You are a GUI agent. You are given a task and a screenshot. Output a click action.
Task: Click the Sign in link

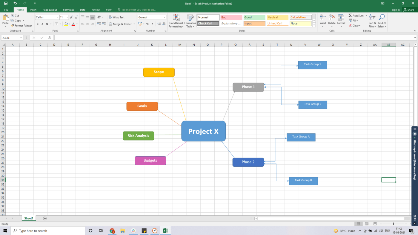click(x=395, y=10)
